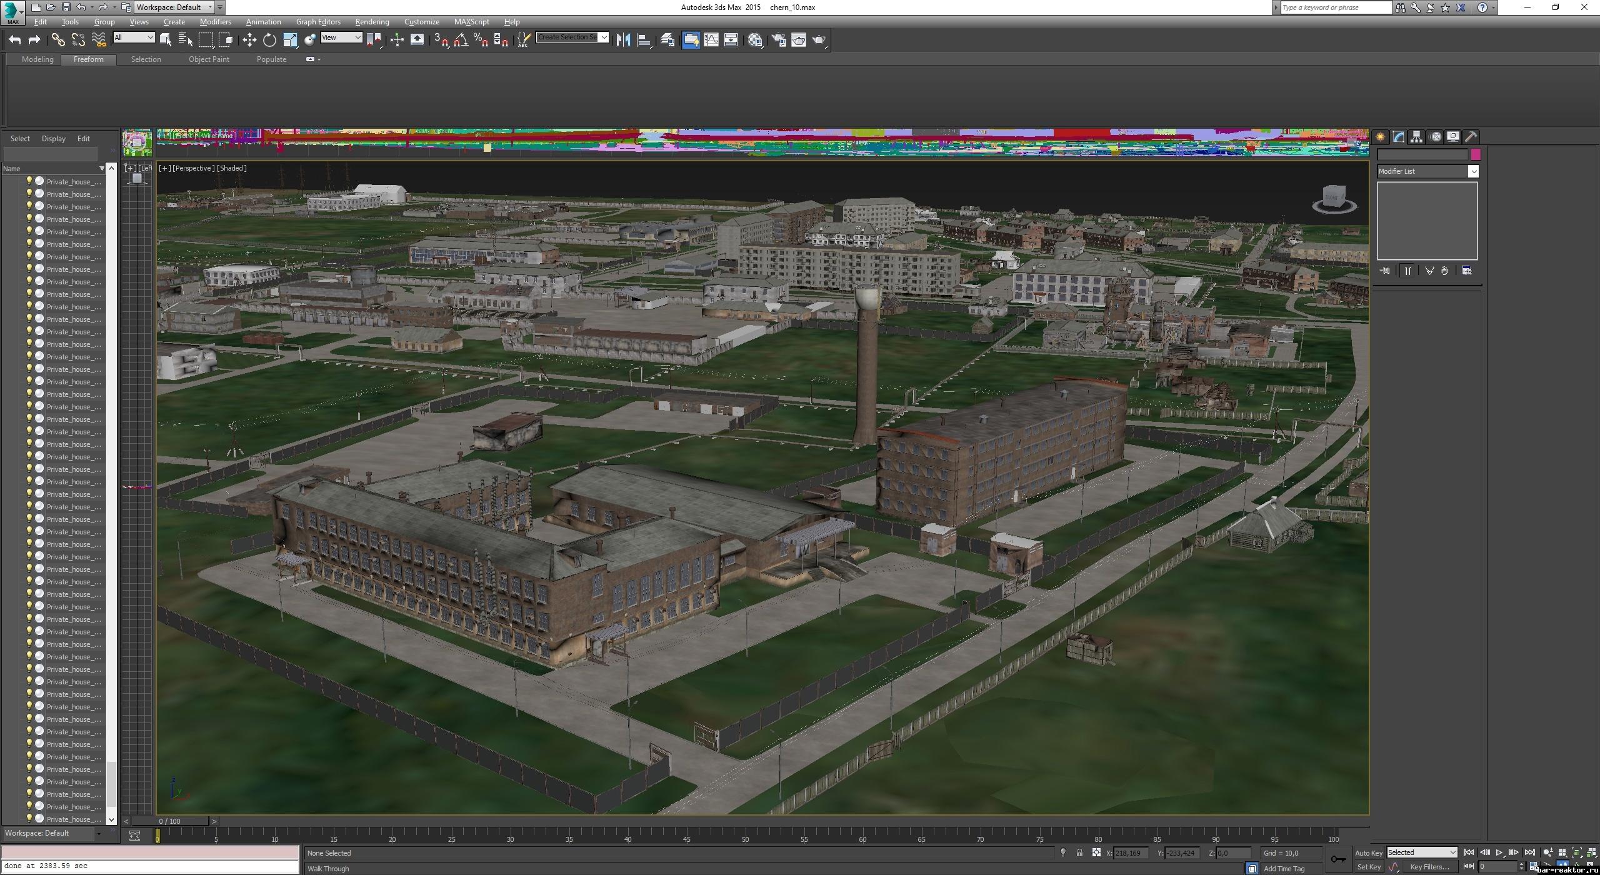Open the Utilities hammer panel tab
The height and width of the screenshot is (875, 1600).
[x=1471, y=137]
